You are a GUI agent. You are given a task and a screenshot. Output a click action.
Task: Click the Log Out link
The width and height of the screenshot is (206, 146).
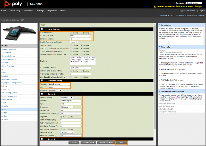[x=202, y=11]
